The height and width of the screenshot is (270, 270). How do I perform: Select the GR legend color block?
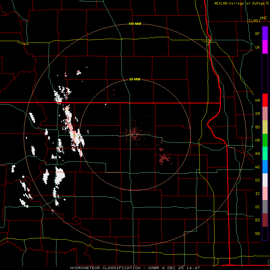[265, 114]
